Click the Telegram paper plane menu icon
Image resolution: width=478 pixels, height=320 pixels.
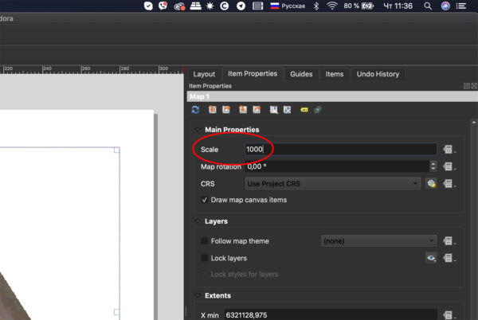[241, 6]
